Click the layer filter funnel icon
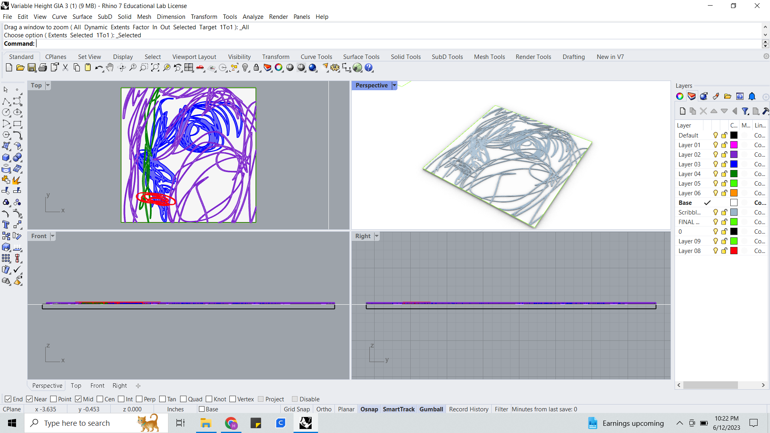The height and width of the screenshot is (433, 770). pos(746,111)
